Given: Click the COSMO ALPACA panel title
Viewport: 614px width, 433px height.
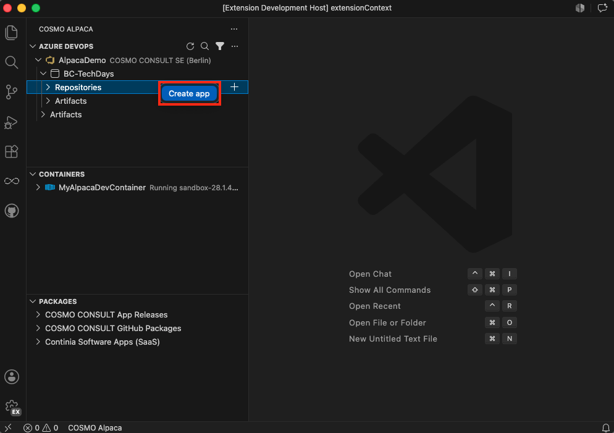Looking at the screenshot, I should [65, 29].
